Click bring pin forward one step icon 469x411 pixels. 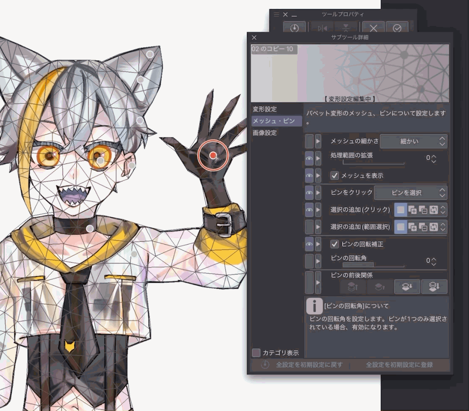(380, 287)
